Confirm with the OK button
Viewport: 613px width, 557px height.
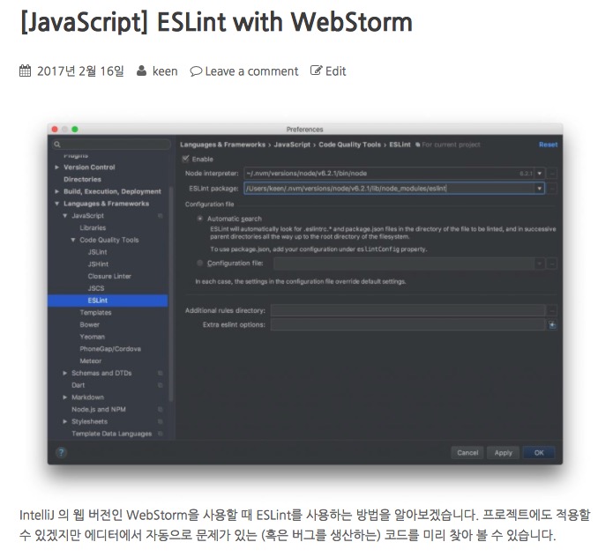pos(539,453)
